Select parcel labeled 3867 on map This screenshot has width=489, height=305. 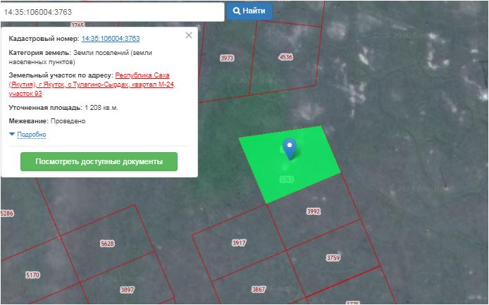click(x=259, y=290)
